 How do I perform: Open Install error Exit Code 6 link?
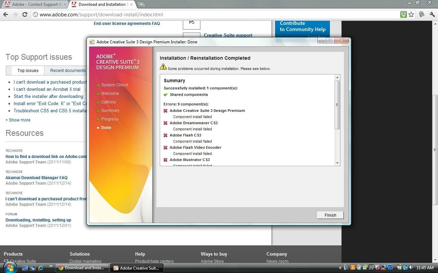click(50, 103)
